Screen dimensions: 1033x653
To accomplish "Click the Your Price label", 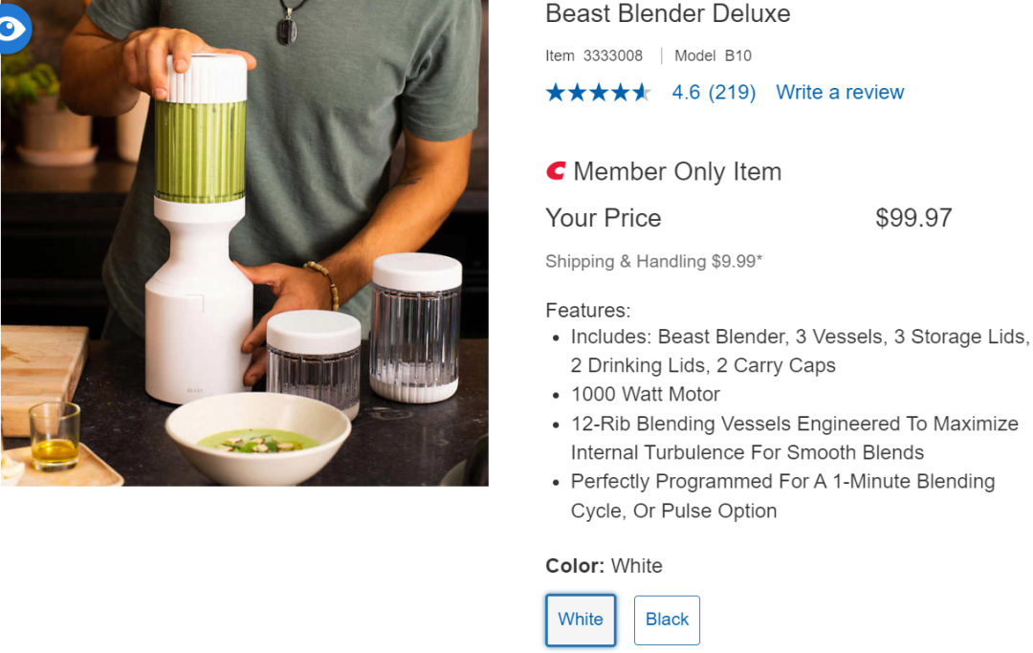I will coord(604,218).
